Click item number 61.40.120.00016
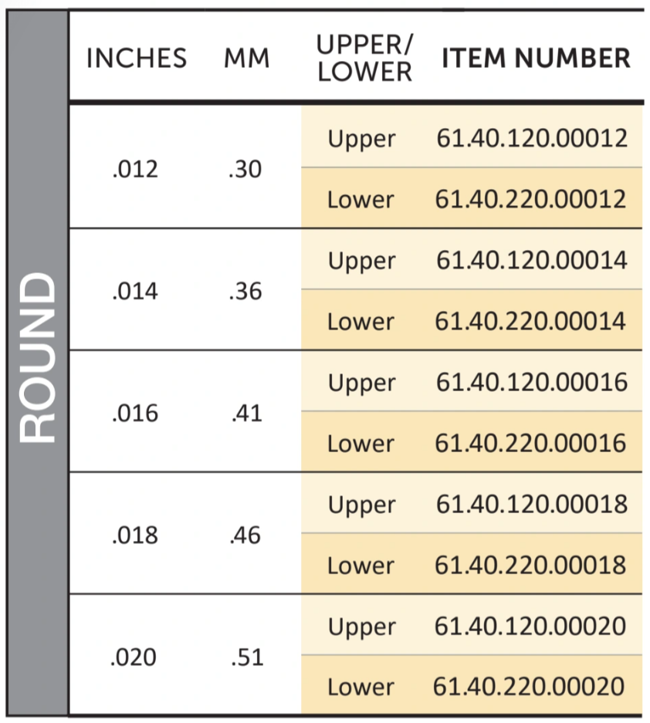The width and height of the screenshot is (650, 723). (532, 382)
